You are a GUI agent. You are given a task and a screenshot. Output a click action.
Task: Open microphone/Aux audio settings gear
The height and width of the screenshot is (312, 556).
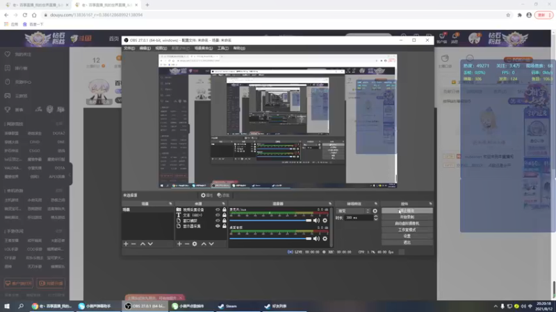point(325,220)
